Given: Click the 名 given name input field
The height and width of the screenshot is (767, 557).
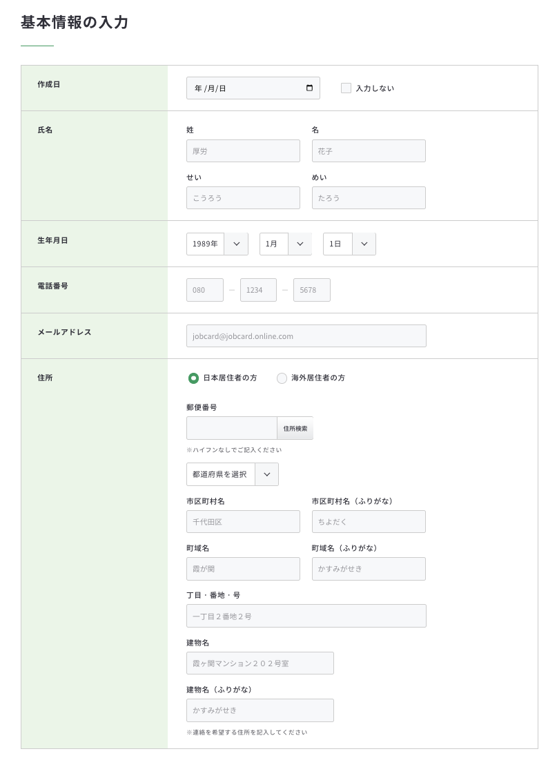Looking at the screenshot, I should click(369, 151).
